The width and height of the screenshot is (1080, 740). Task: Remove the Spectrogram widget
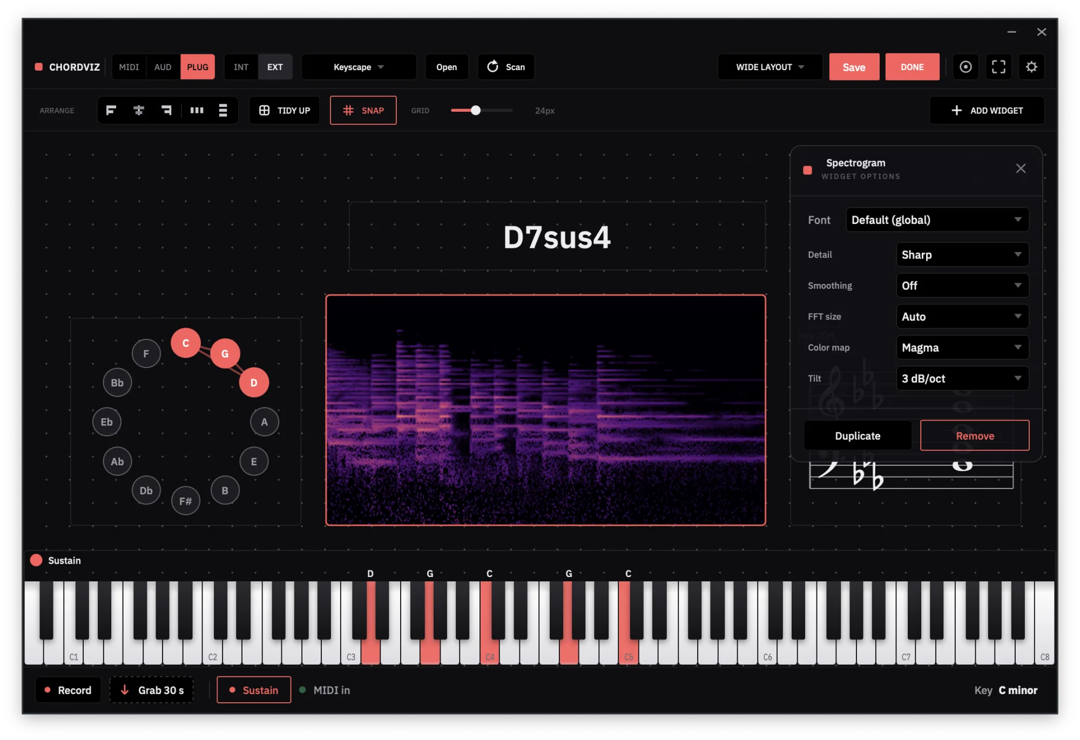coord(975,436)
